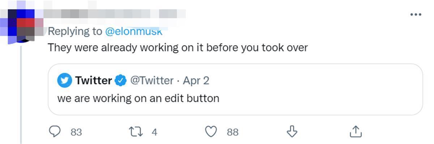Click the 4 retweets count
This screenshot has width=434, height=144.
[154, 132]
